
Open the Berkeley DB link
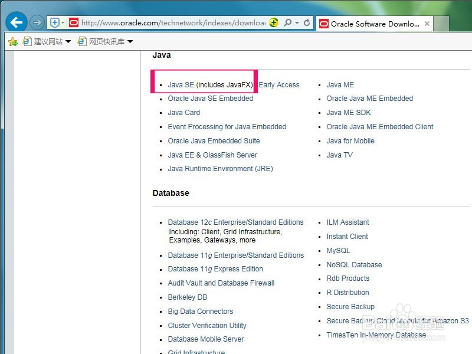click(188, 297)
